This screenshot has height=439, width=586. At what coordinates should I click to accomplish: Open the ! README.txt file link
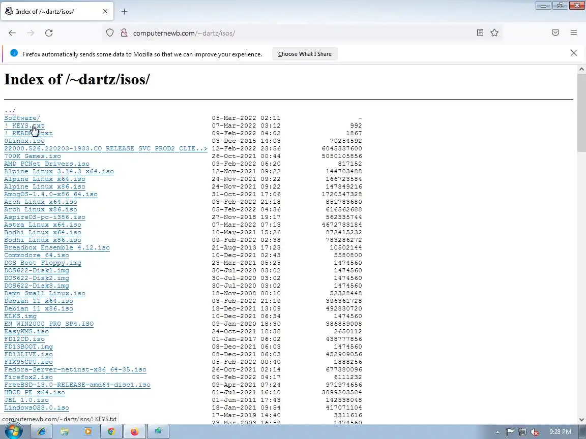pos(28,133)
